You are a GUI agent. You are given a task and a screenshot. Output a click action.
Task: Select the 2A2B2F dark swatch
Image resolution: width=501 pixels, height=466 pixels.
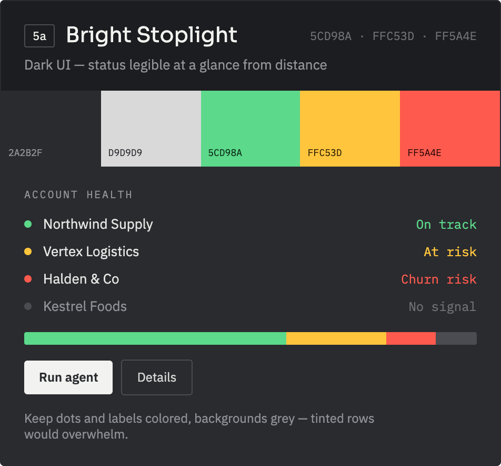pos(51,128)
